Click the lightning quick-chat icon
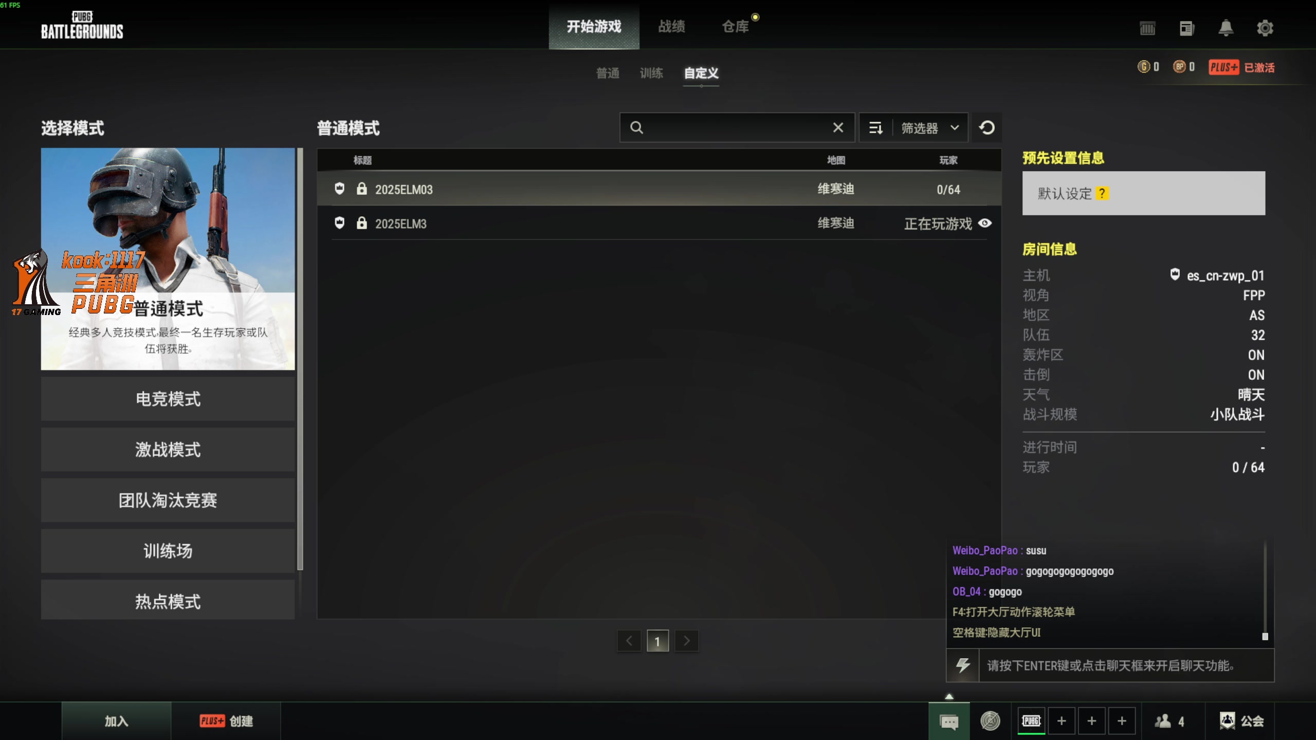This screenshot has width=1316, height=740. click(x=963, y=665)
